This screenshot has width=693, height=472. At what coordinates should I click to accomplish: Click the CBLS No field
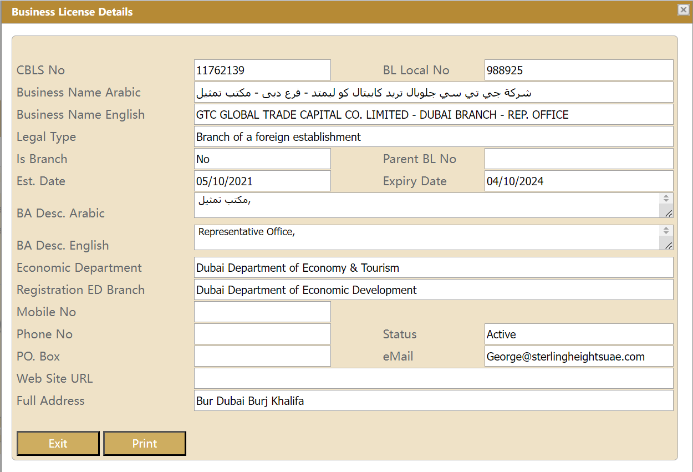pos(262,70)
